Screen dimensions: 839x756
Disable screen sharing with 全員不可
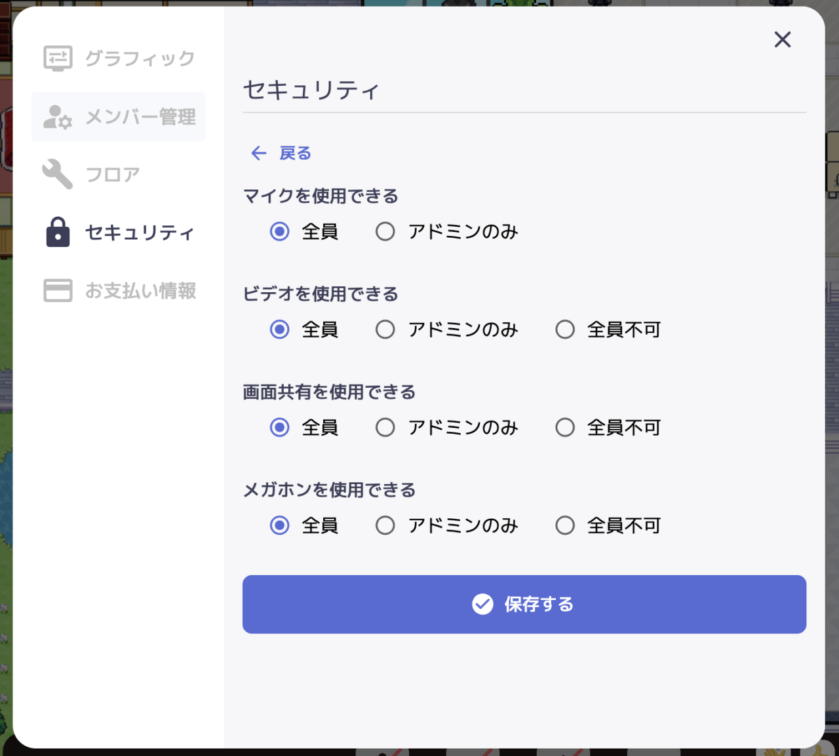[x=565, y=428]
